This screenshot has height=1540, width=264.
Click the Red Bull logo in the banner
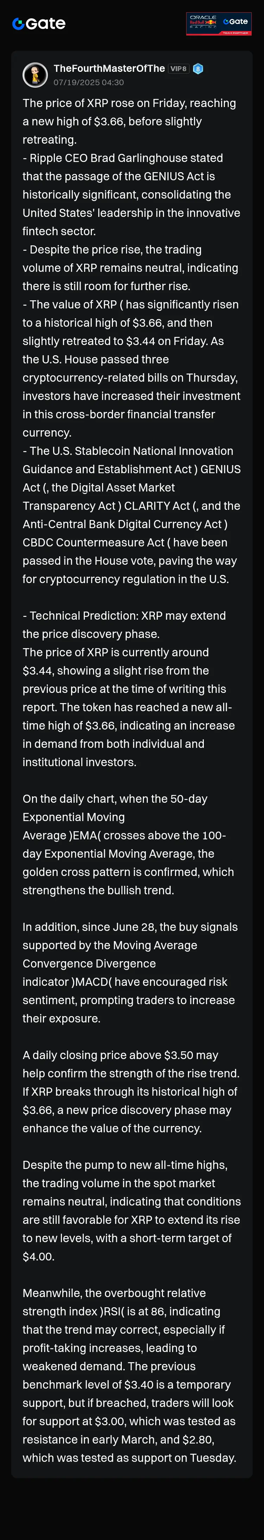tap(203, 22)
